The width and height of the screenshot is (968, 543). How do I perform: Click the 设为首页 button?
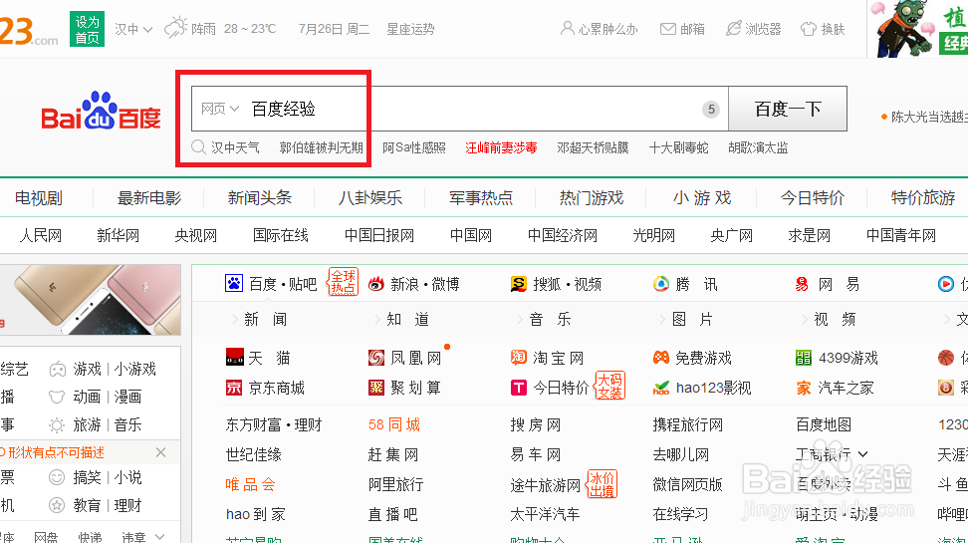[x=87, y=29]
